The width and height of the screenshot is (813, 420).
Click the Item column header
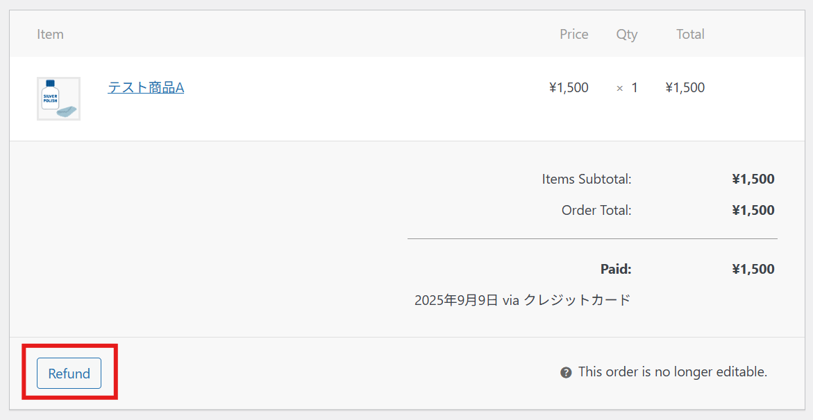tap(50, 34)
